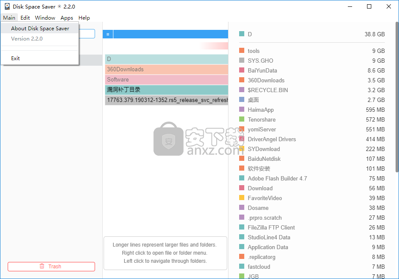
Task: Click the hamburger list icon
Action: pyautogui.click(x=108, y=35)
